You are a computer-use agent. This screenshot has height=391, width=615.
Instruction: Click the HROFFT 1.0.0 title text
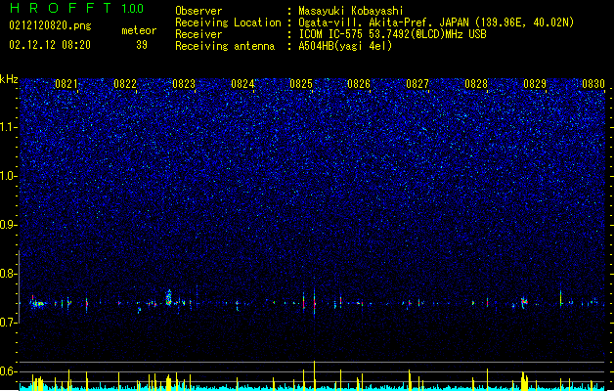point(76,8)
